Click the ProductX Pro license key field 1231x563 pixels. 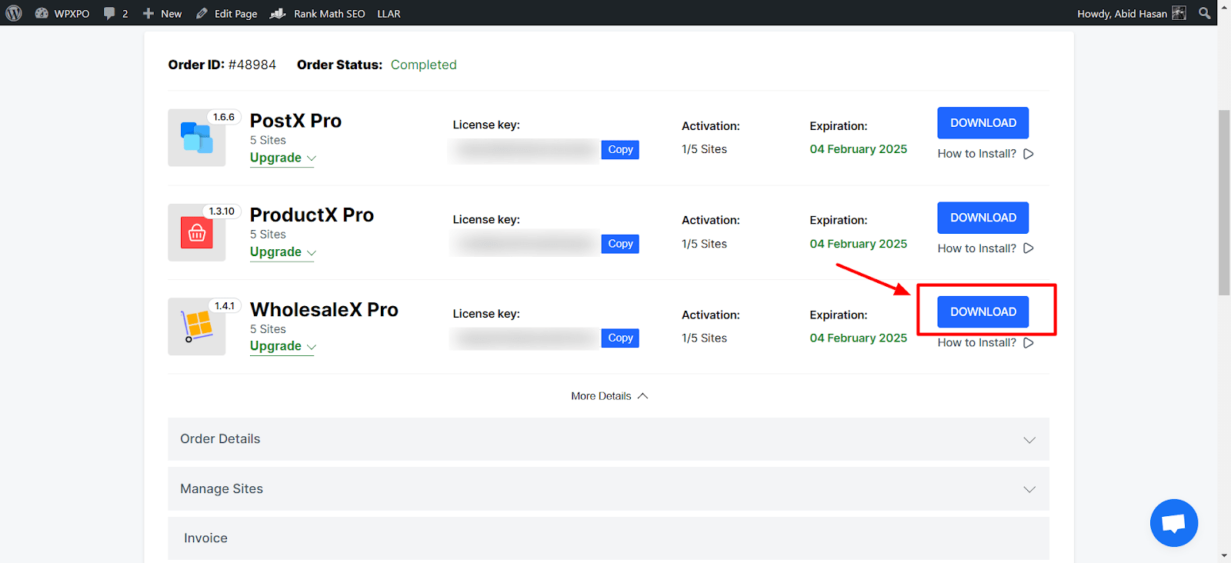pyautogui.click(x=525, y=244)
